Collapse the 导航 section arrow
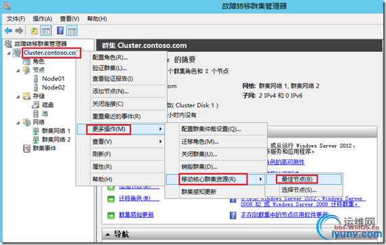The height and width of the screenshot is (245, 386). (107, 234)
